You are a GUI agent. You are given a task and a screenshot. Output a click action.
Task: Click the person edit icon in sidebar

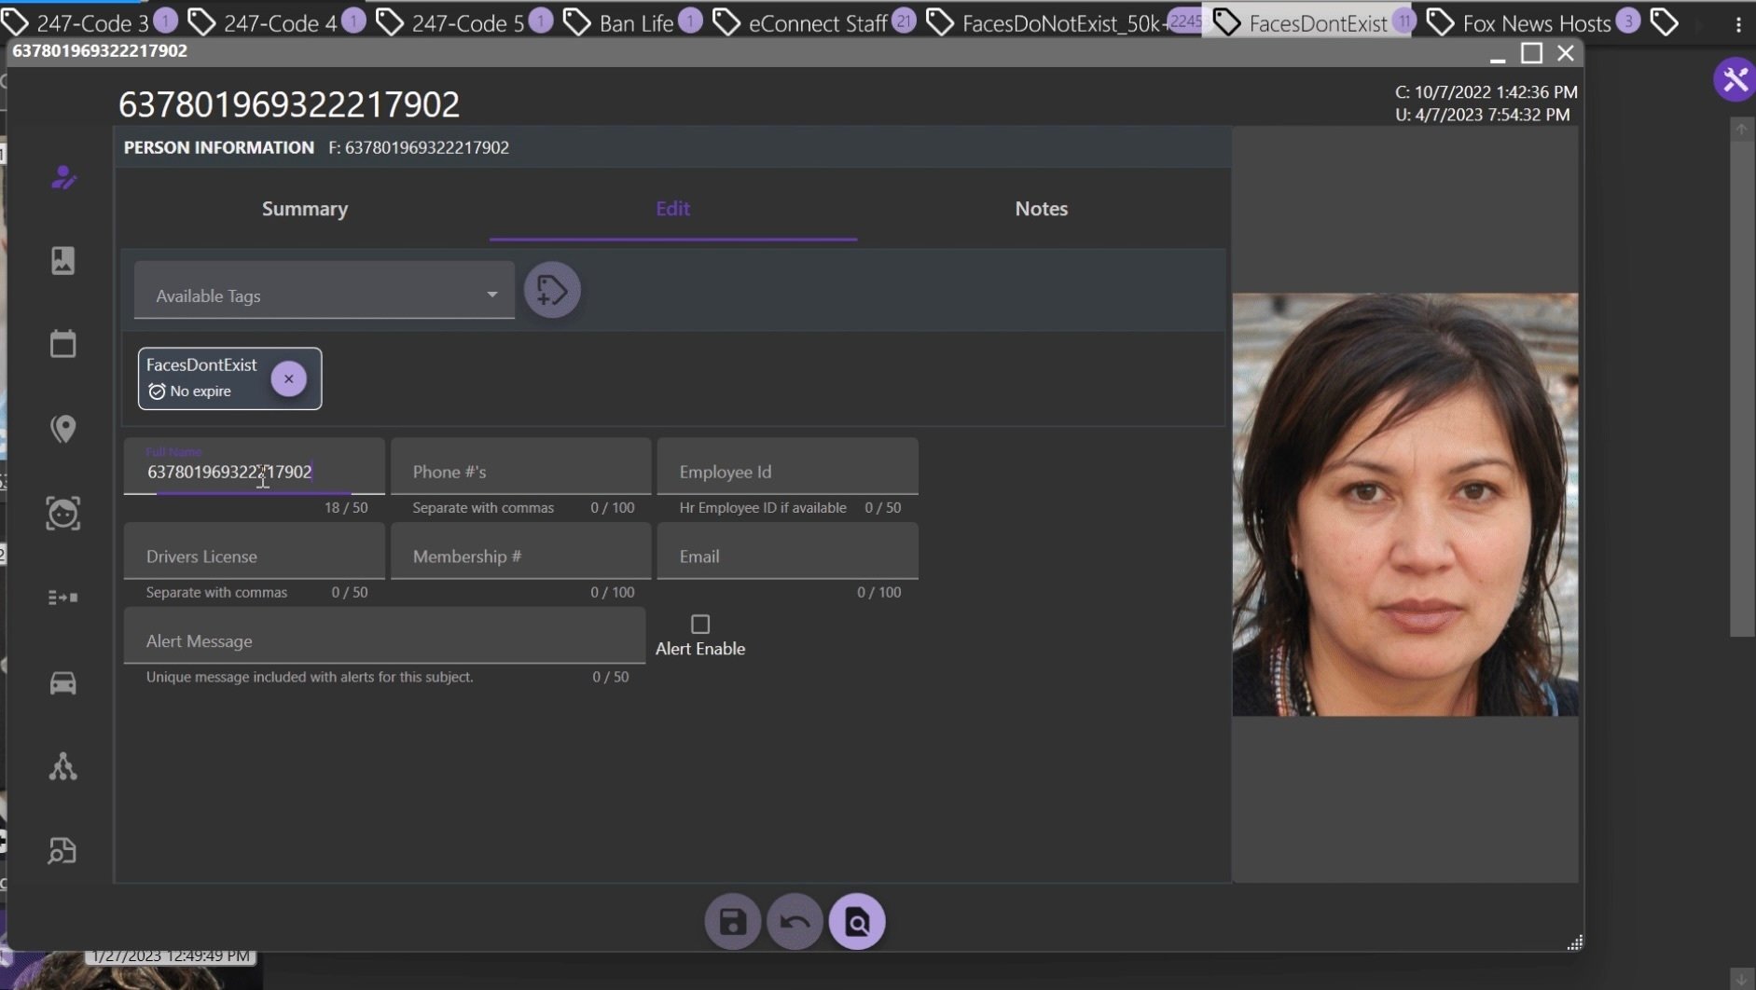point(62,177)
